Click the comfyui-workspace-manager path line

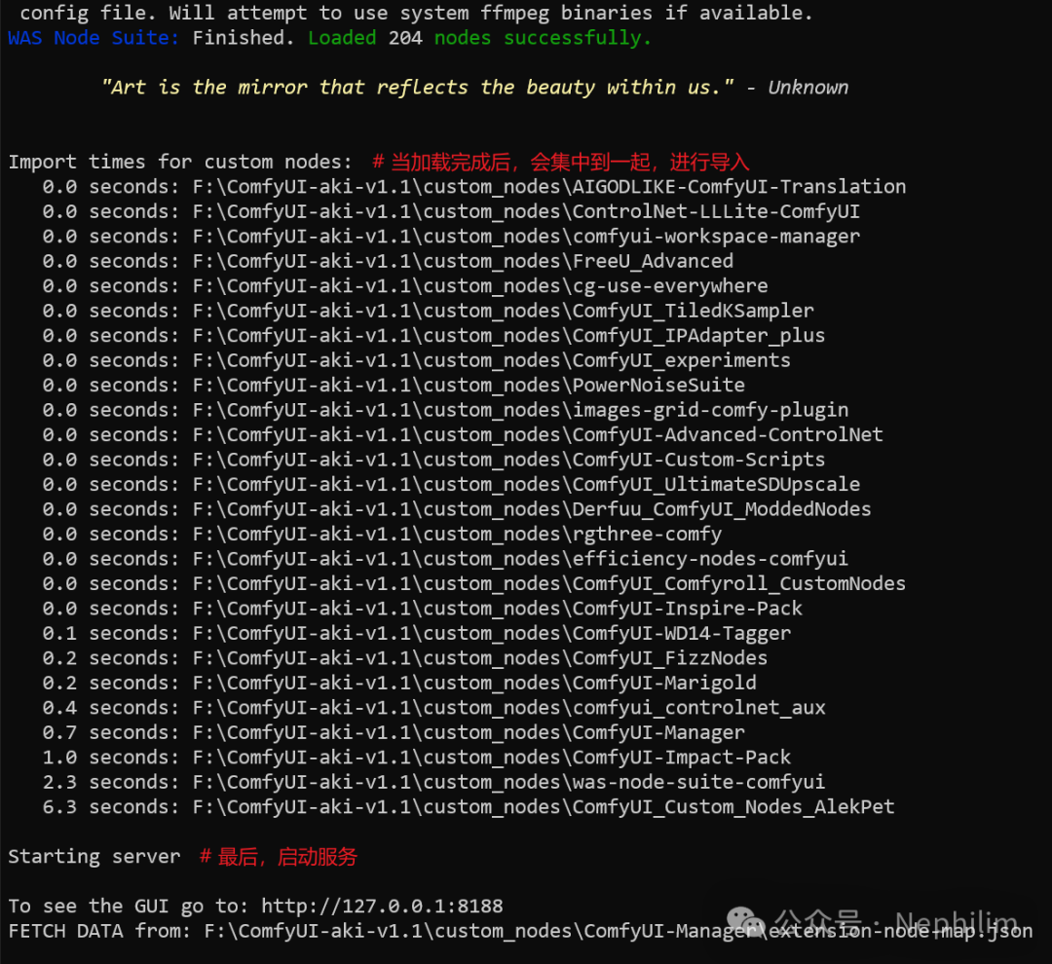tap(451, 237)
